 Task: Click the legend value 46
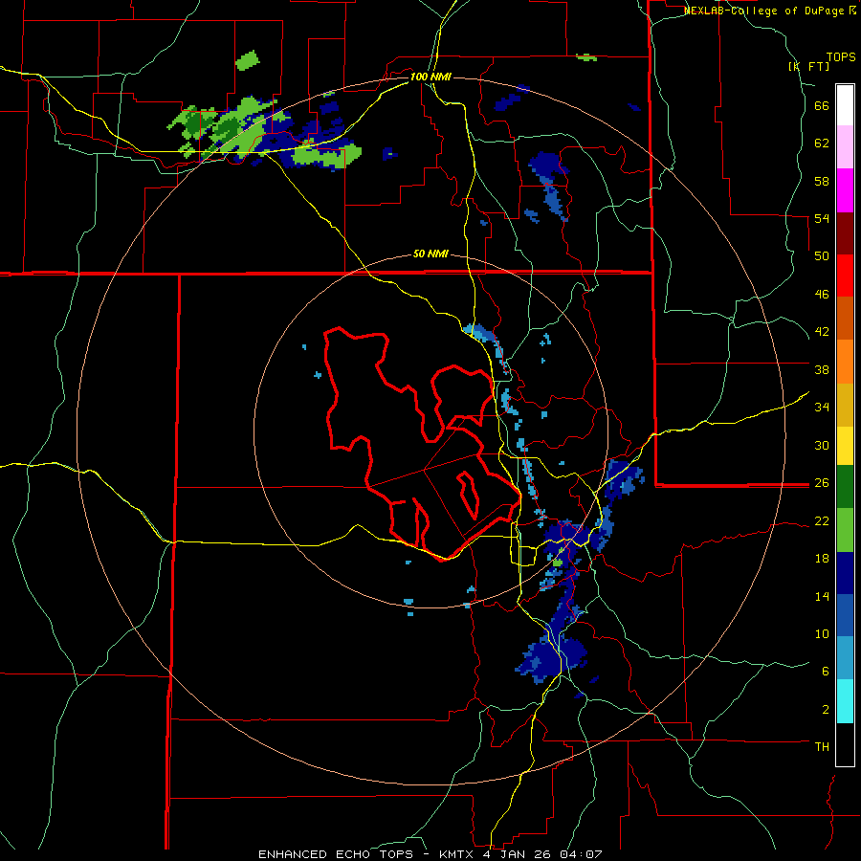point(822,295)
